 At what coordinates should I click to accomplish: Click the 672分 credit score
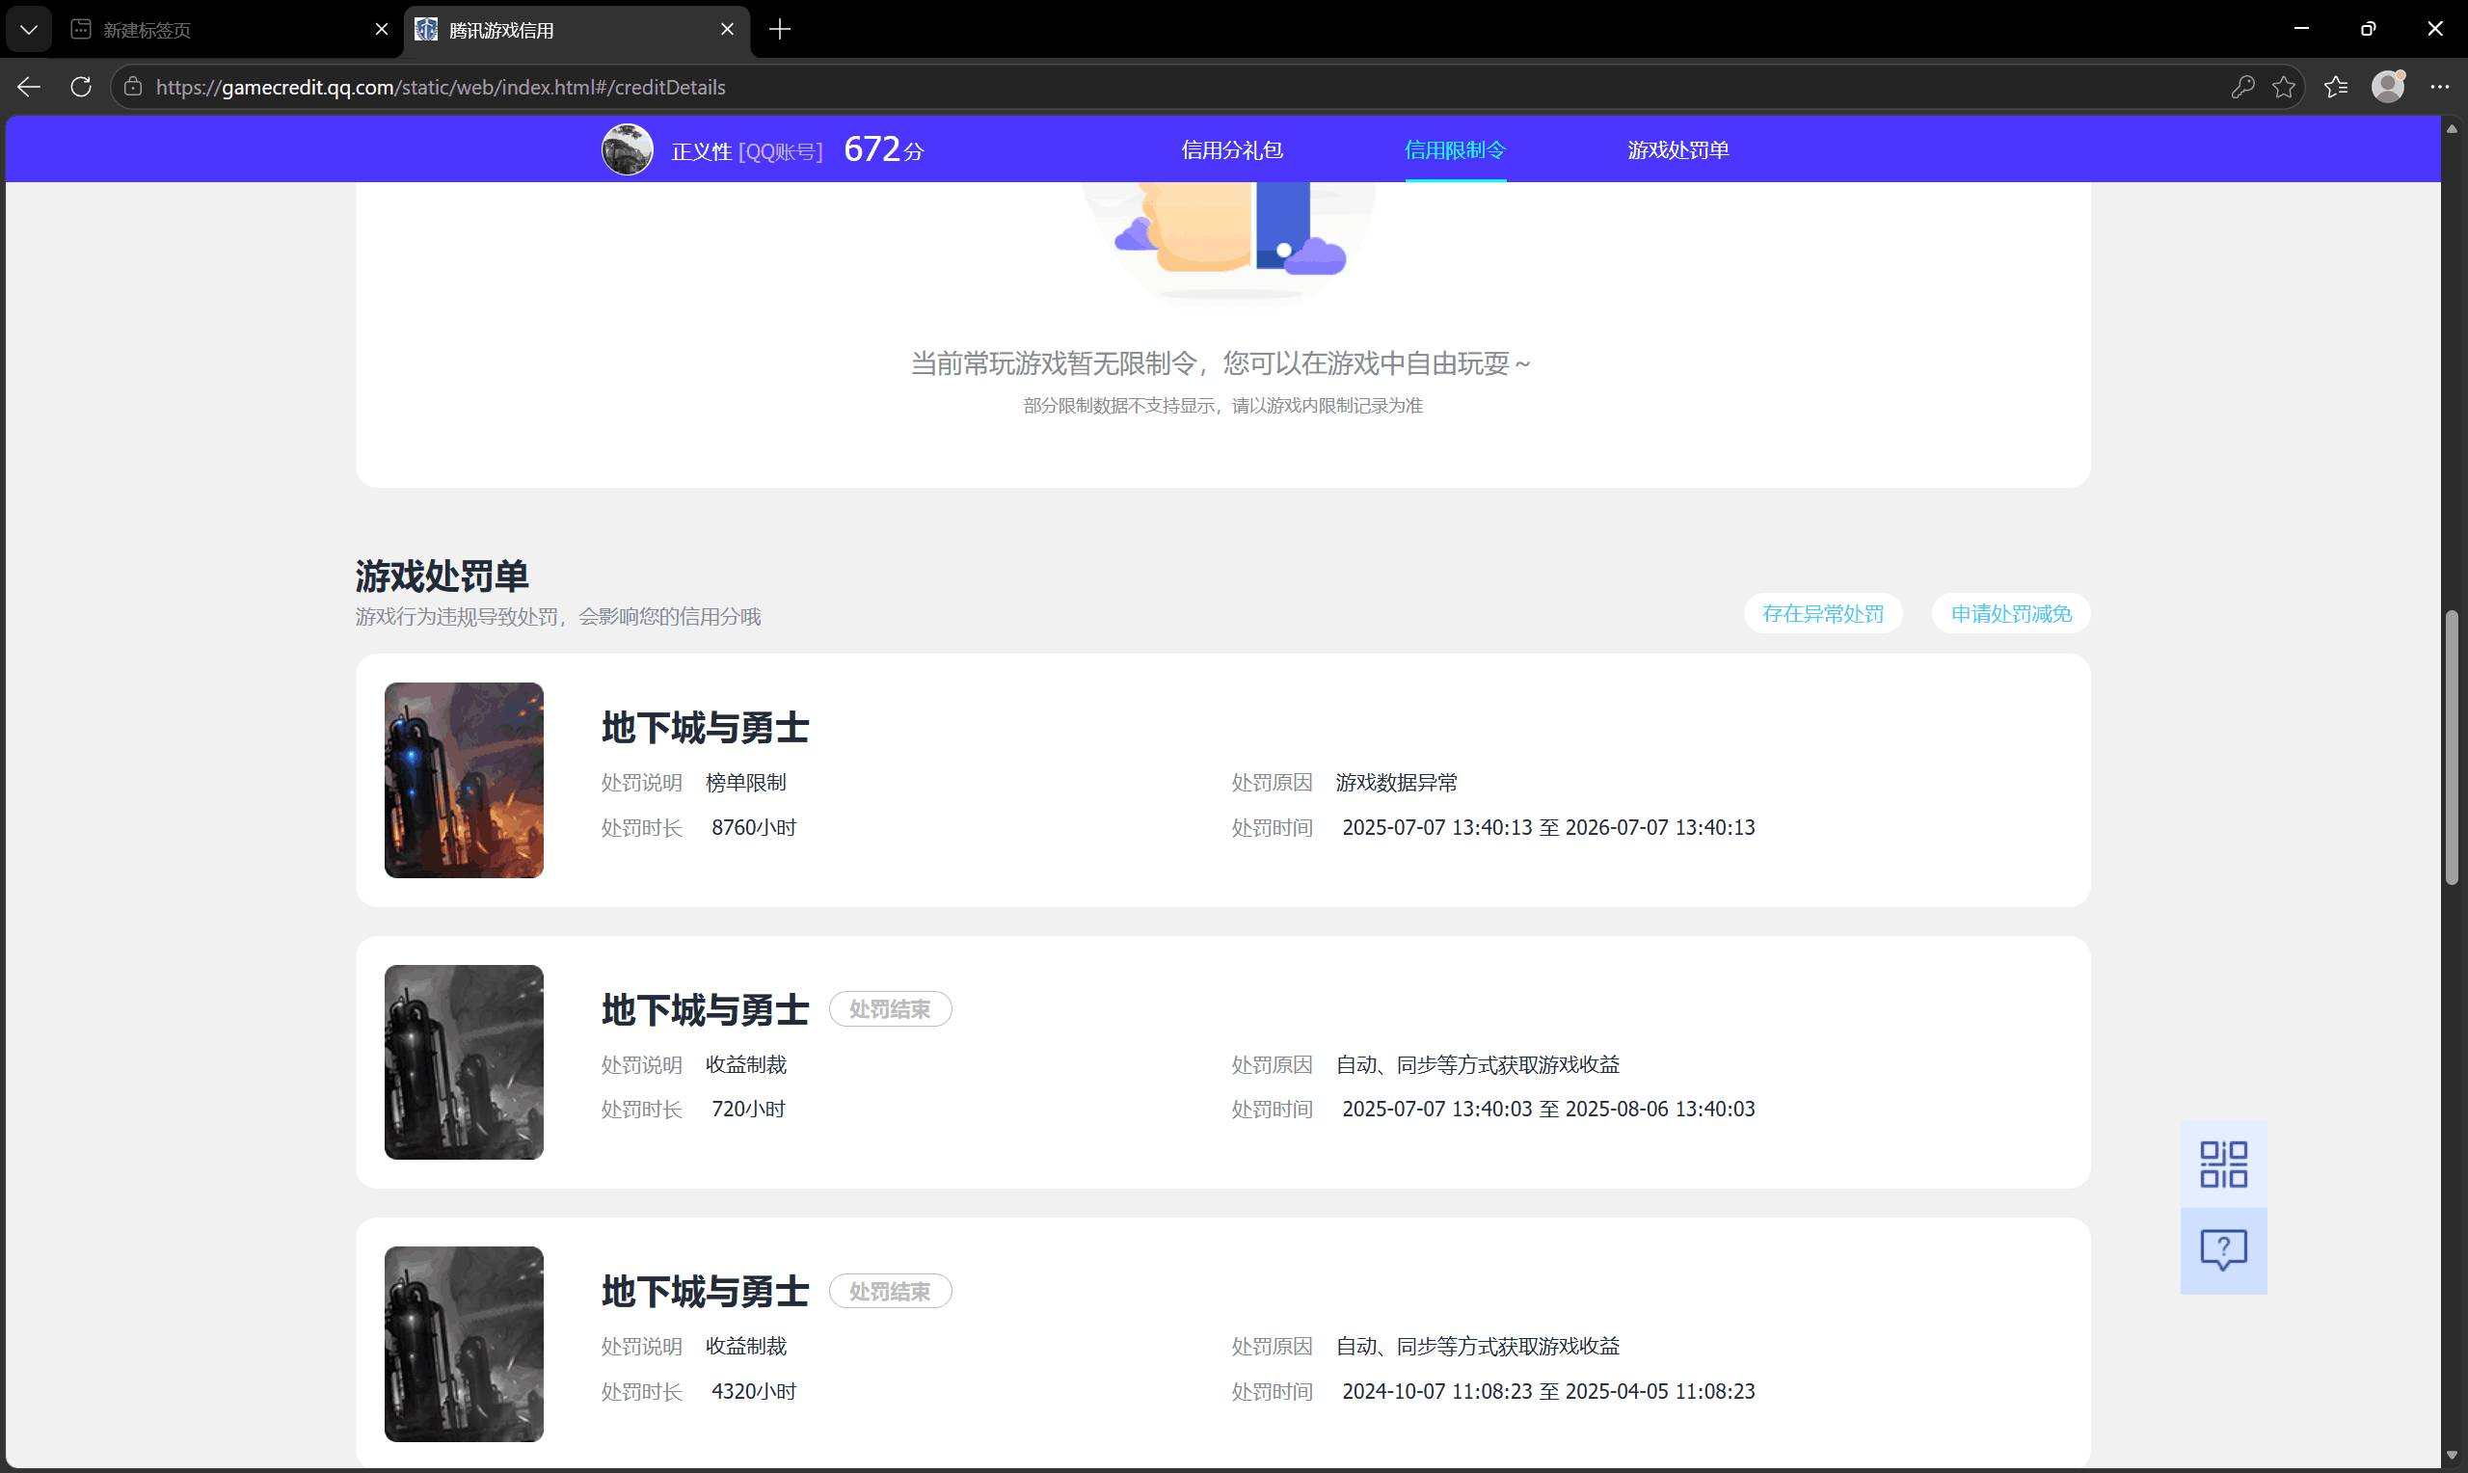coord(883,149)
